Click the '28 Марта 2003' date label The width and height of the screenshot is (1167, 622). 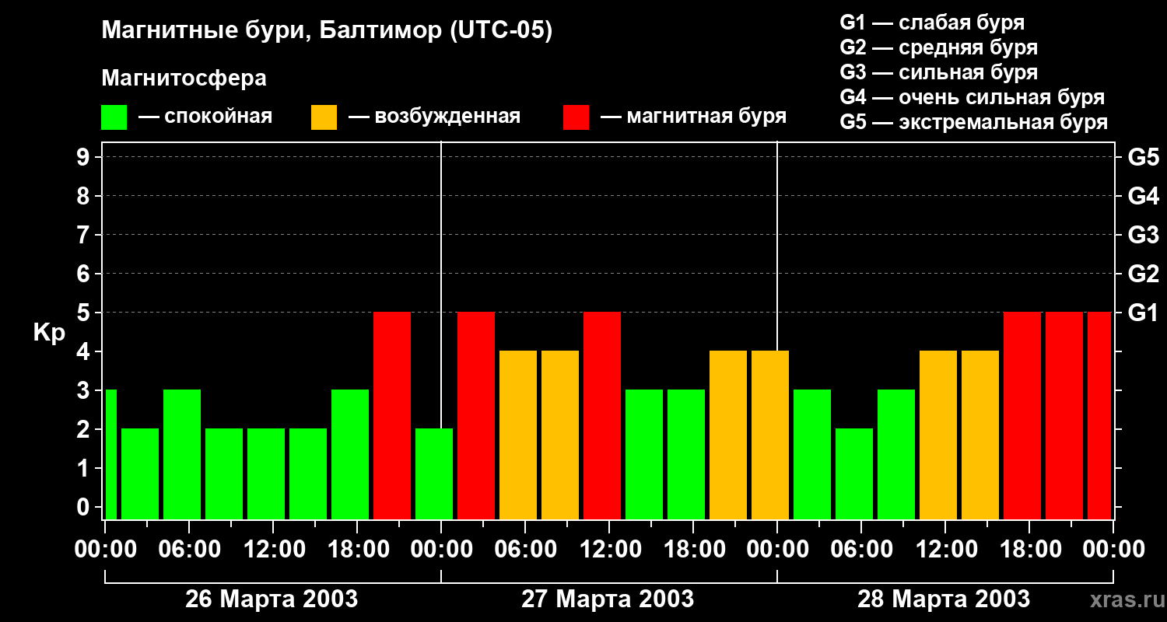coord(944,599)
